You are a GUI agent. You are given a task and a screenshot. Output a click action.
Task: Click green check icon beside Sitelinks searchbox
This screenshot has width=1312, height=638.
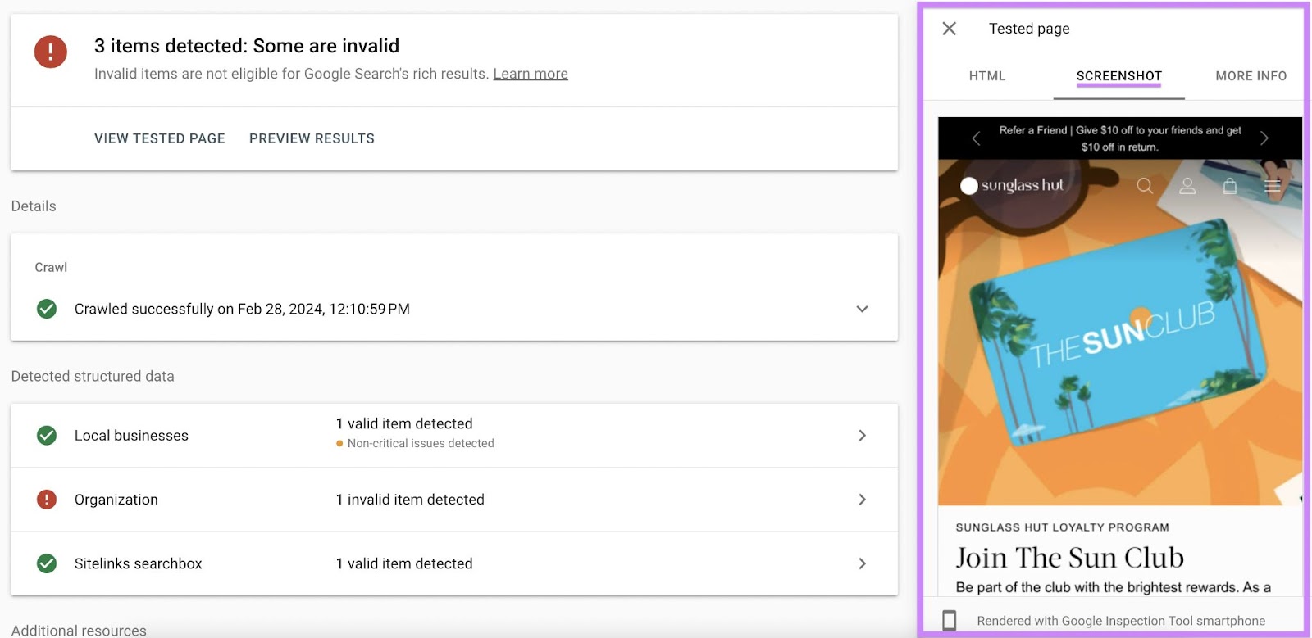coord(47,563)
